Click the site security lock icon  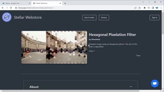point(16,8)
